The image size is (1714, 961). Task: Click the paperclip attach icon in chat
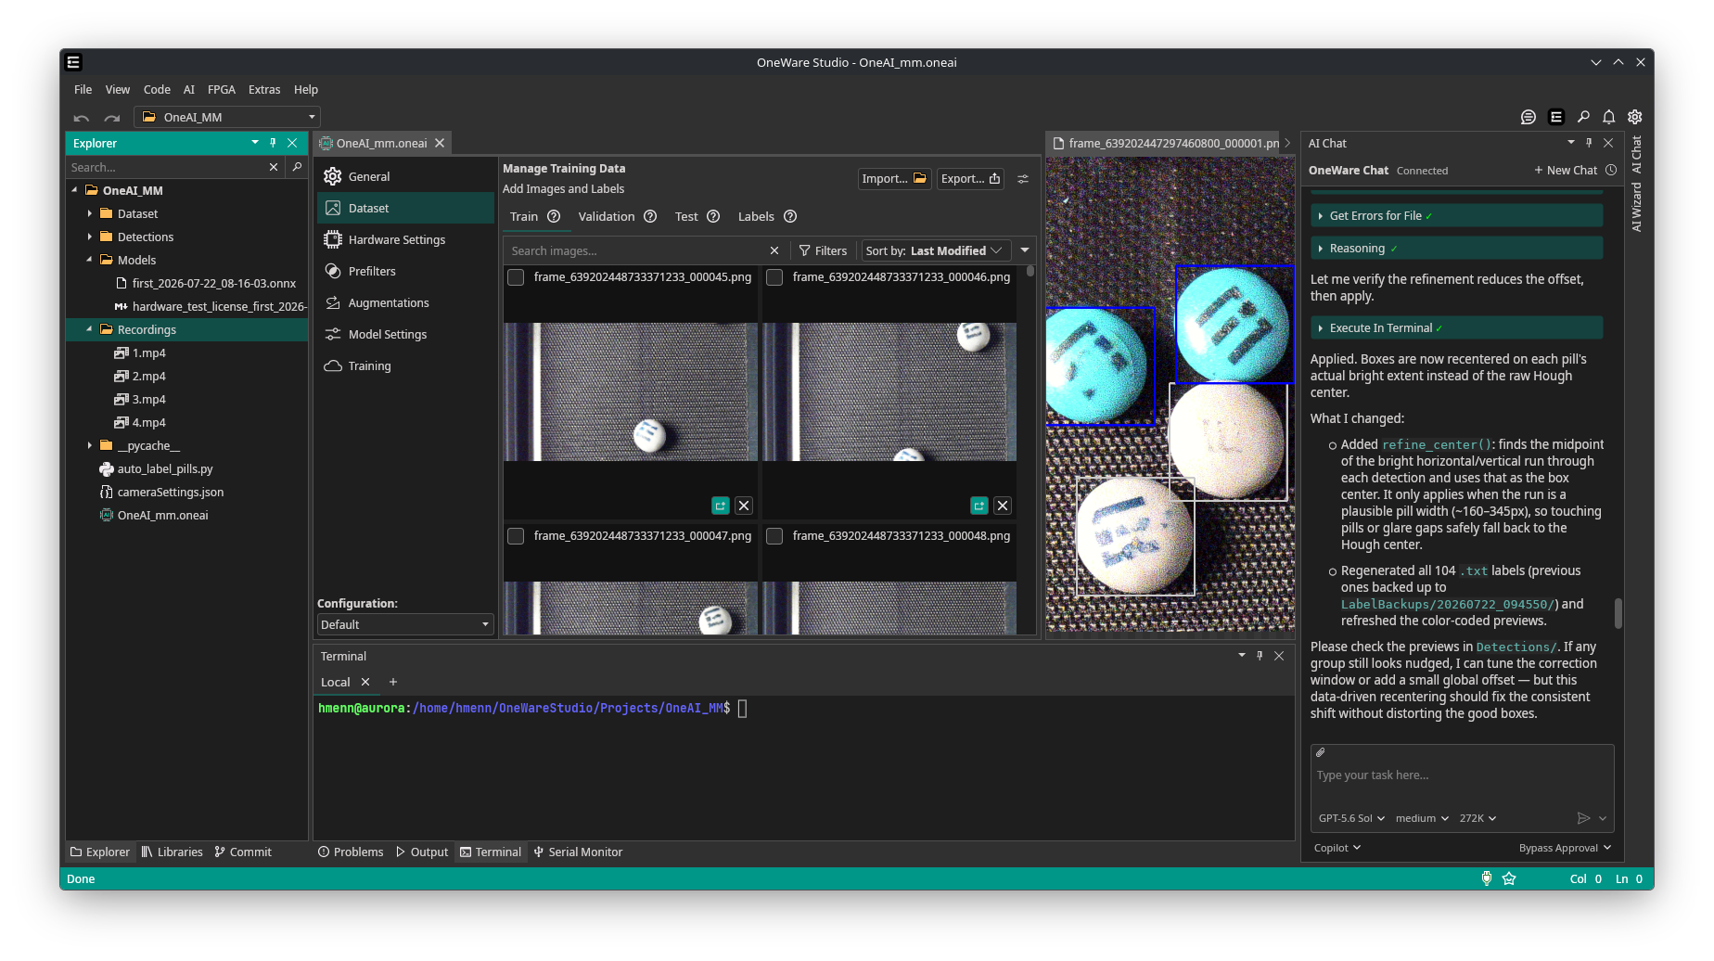coord(1321,752)
